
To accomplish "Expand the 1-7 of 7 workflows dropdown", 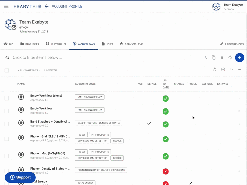I will [x=28, y=70].
